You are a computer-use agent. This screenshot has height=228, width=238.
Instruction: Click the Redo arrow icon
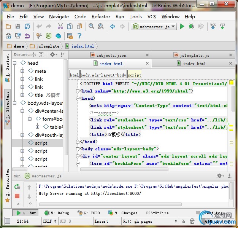tap(49, 26)
